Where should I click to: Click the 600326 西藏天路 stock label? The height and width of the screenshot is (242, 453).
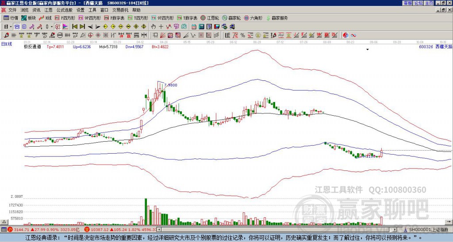tap(435, 46)
